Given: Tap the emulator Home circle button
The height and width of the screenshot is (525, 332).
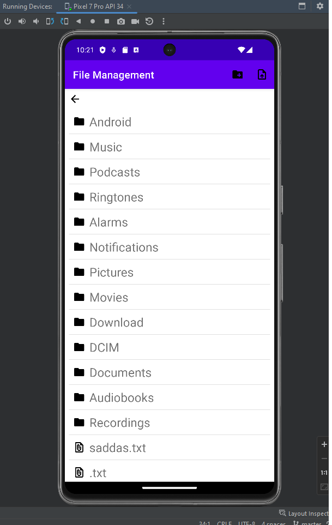Looking at the screenshot, I should point(93,21).
